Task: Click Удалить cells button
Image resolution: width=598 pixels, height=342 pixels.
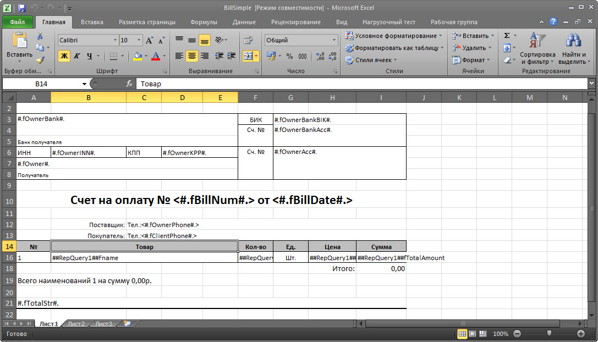Action: (472, 48)
